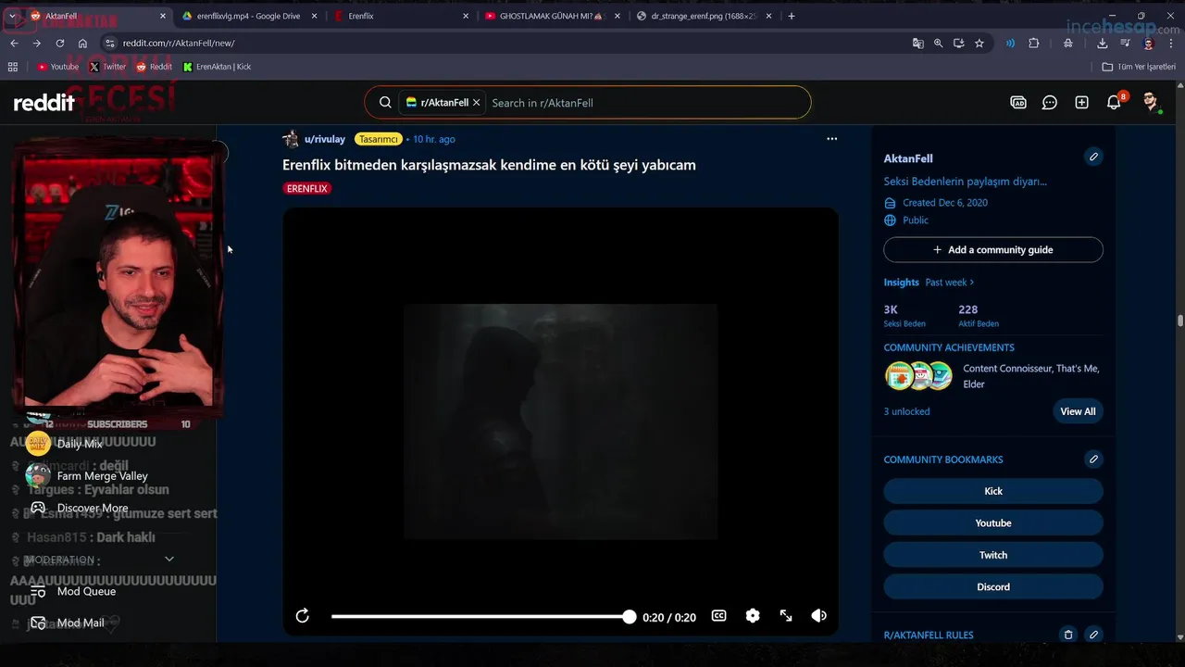Bookmark this page with the star icon

979,44
